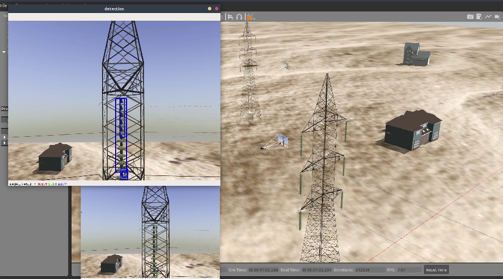Open the File menu
The image size is (503, 279).
[x=3, y=5]
